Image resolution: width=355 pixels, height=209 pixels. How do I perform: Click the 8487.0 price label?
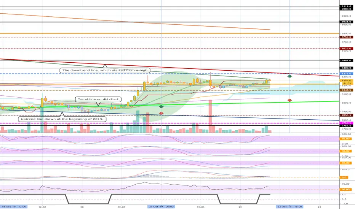coord(346,60)
